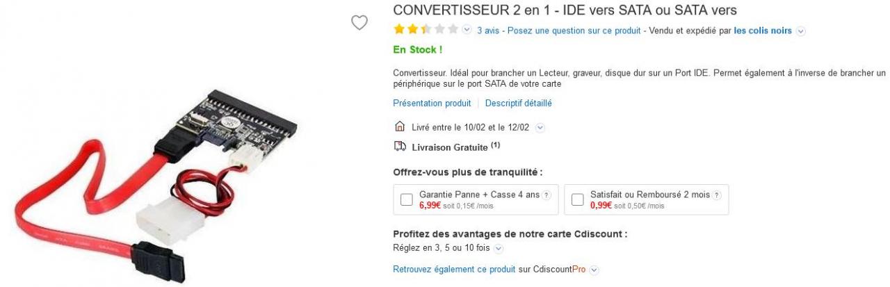Expand payment options for 3, 5 ou 10 fois
Viewport: 890px width, 287px height.
coord(499,248)
